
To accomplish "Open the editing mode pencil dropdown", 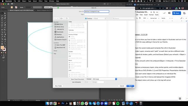I will point(182,18).
